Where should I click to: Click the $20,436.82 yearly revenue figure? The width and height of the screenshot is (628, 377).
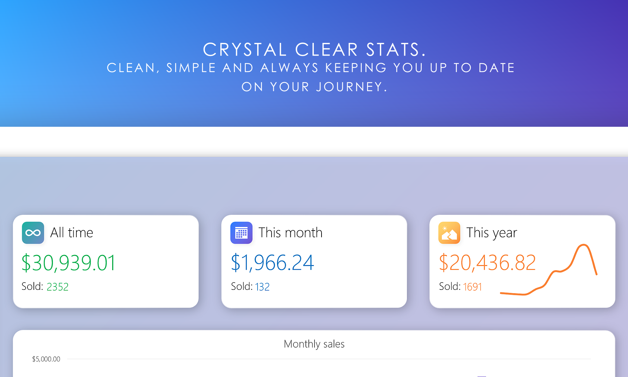[487, 262]
